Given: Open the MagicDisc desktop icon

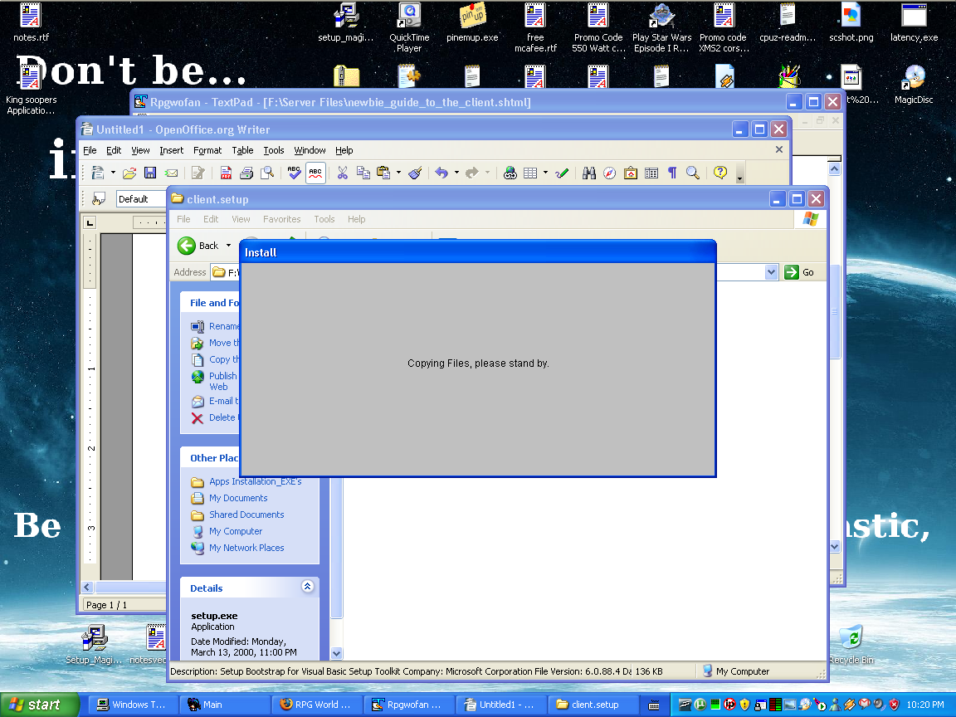Looking at the screenshot, I should 914,84.
